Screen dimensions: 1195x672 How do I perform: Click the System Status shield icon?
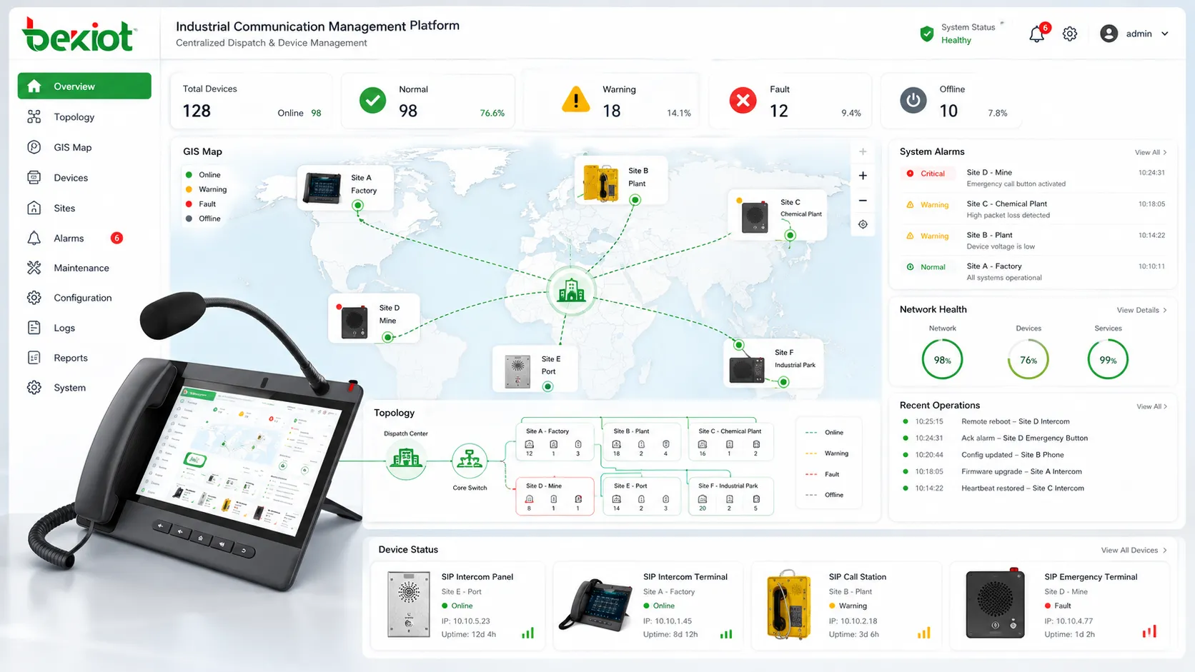(x=927, y=34)
